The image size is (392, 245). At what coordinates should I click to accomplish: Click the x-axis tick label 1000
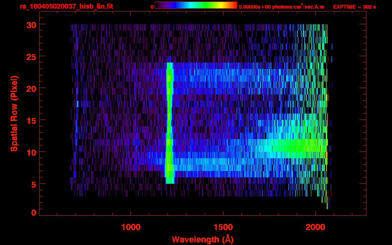131,227
